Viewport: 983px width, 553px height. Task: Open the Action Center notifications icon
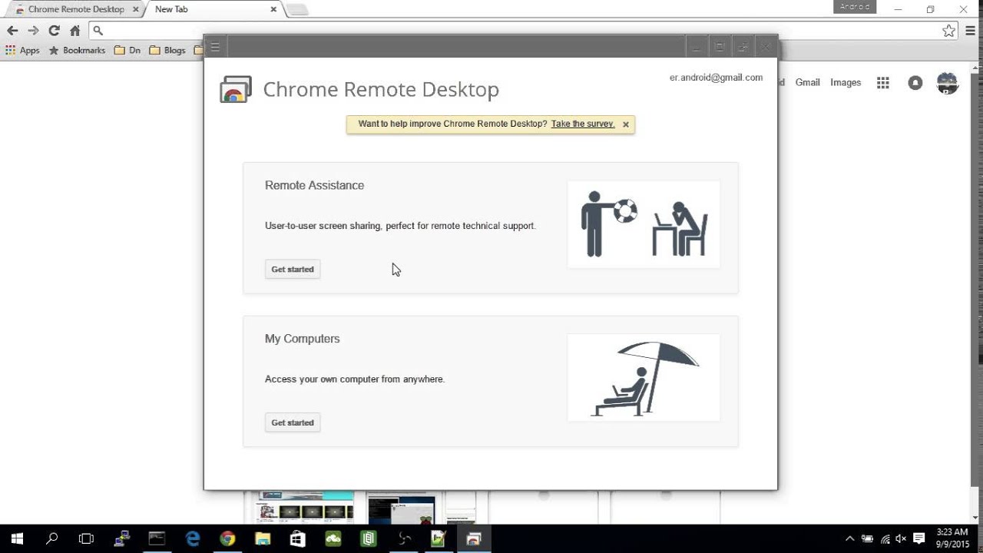(919, 539)
